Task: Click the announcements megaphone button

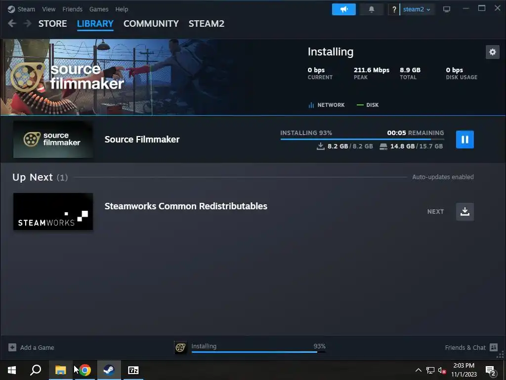Action: 344,9
